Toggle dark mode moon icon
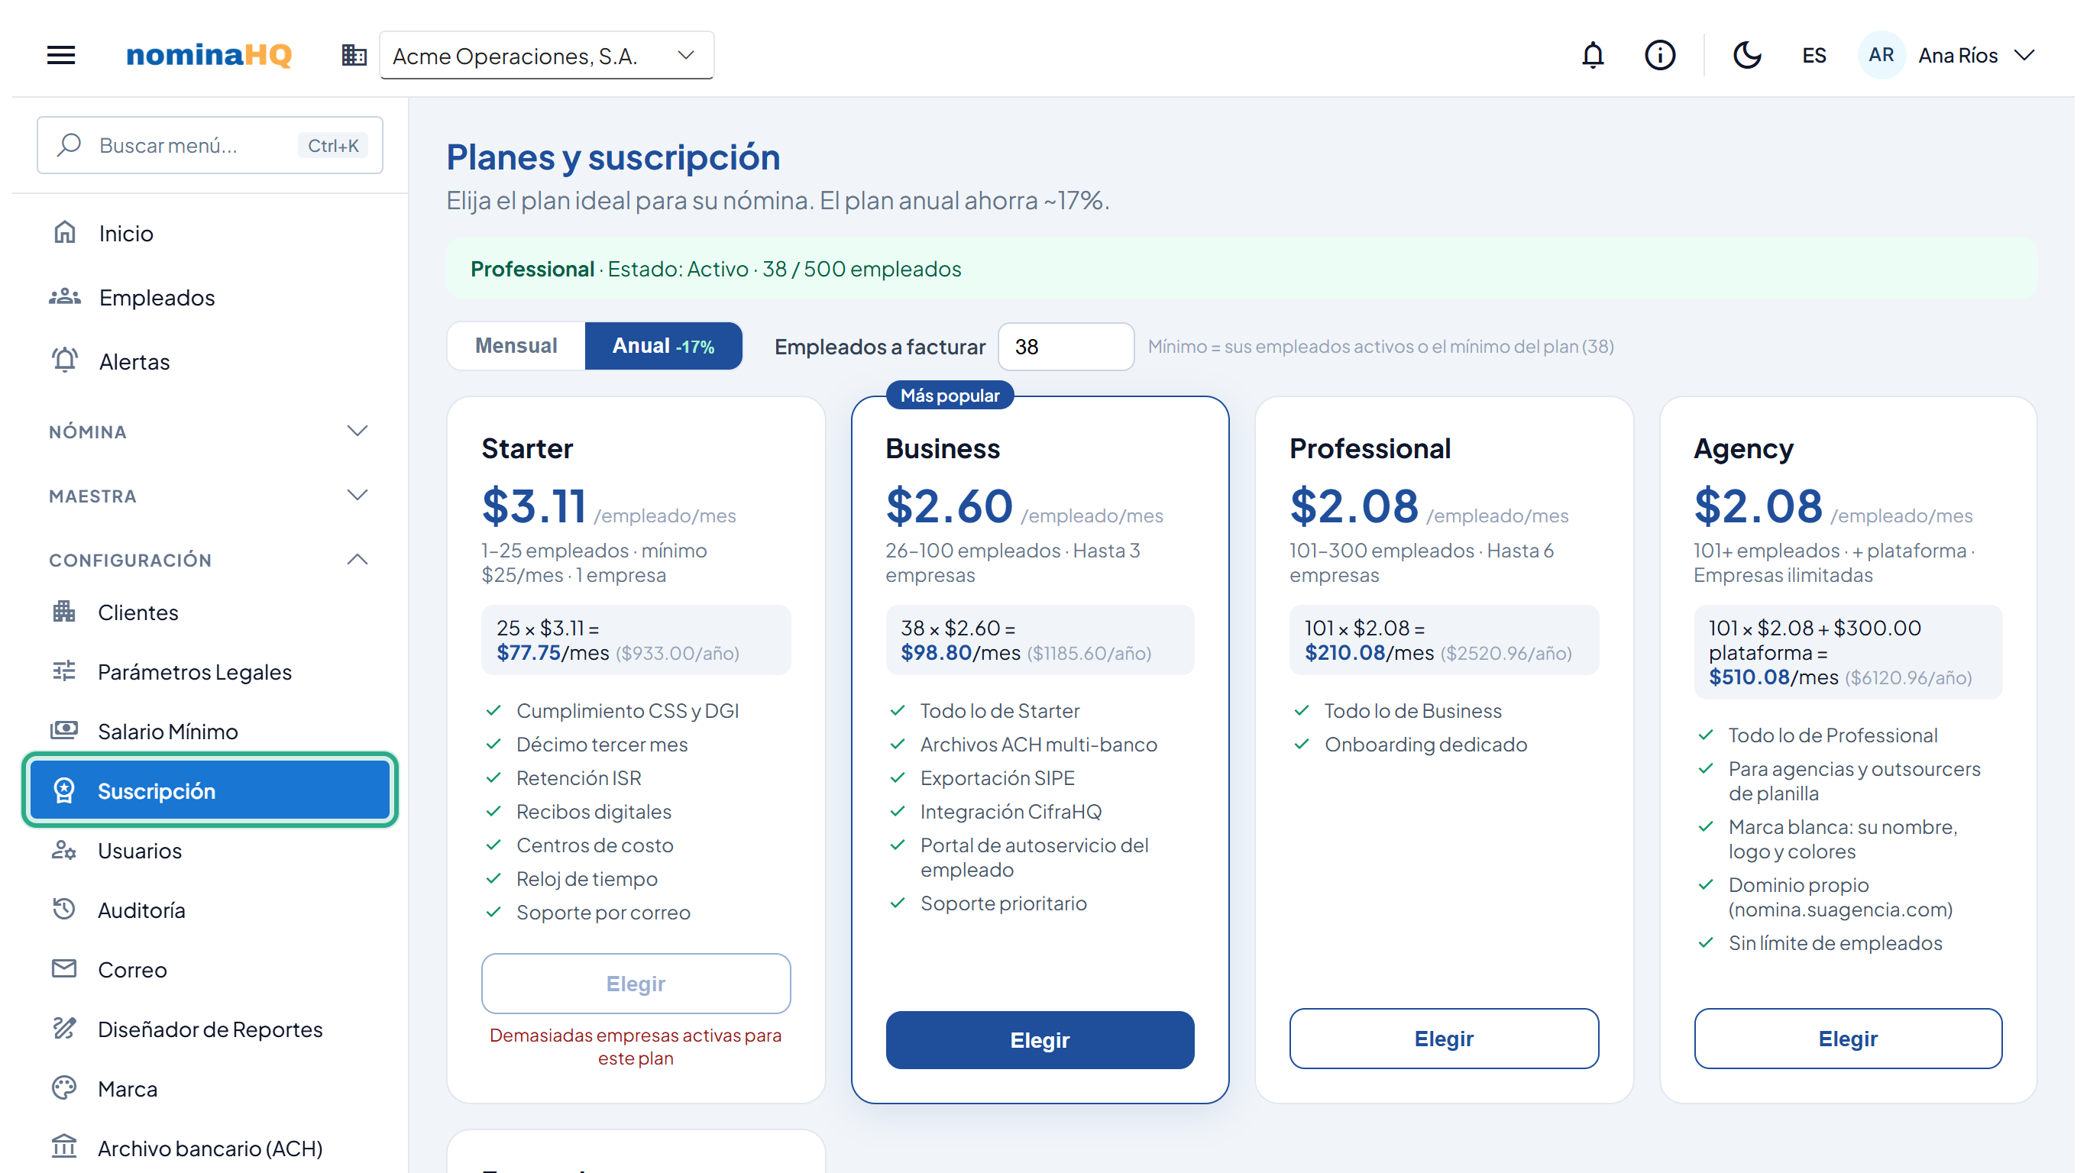The width and height of the screenshot is (2087, 1173). (x=1747, y=55)
